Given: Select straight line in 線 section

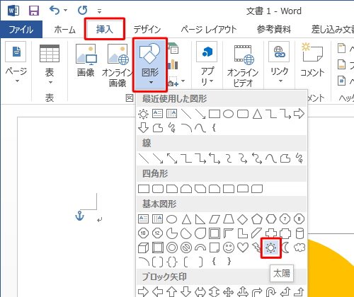Looking at the screenshot, I should [x=144, y=158].
